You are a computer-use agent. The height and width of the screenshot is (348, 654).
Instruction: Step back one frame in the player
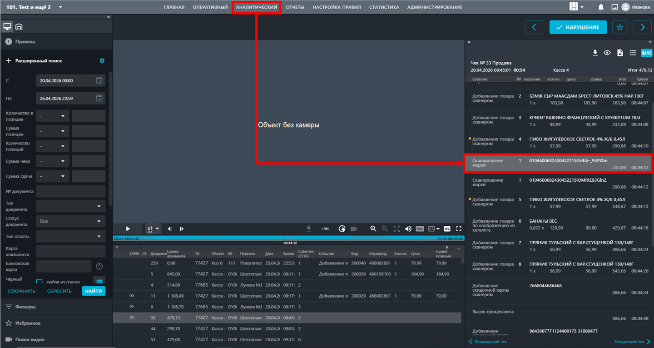(x=170, y=229)
